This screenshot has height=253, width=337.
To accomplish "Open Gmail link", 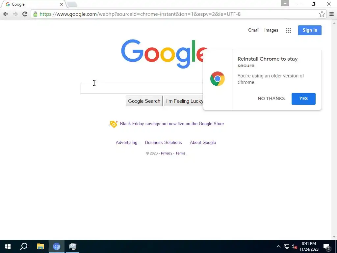I will [x=254, y=30].
